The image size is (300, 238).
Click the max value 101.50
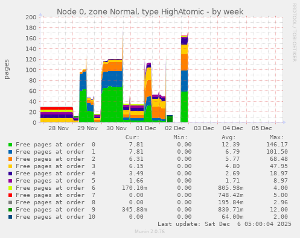(x=277, y=152)
